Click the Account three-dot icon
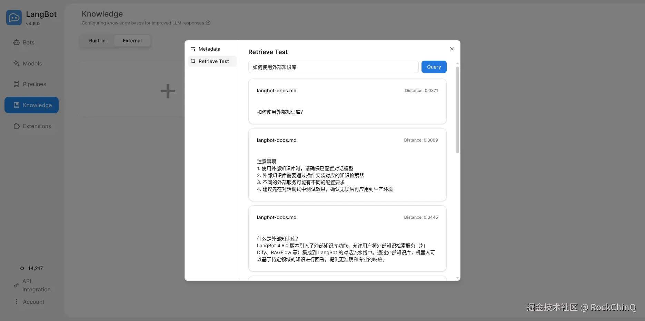645x321 pixels. pyautogui.click(x=17, y=302)
